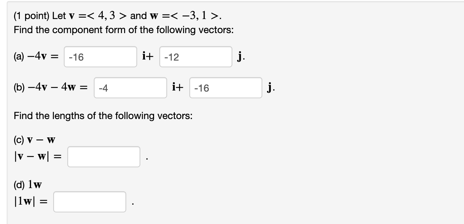Click the first i-component answer field
The width and height of the screenshot is (464, 224).
pos(100,57)
